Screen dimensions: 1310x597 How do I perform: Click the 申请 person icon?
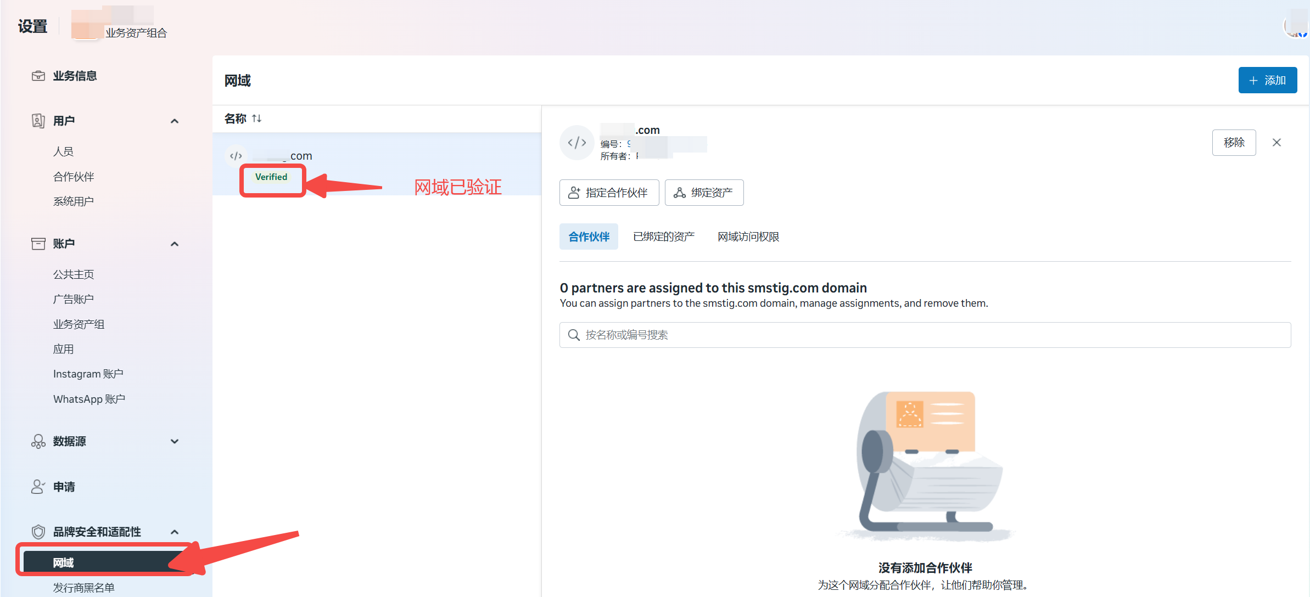tap(38, 487)
